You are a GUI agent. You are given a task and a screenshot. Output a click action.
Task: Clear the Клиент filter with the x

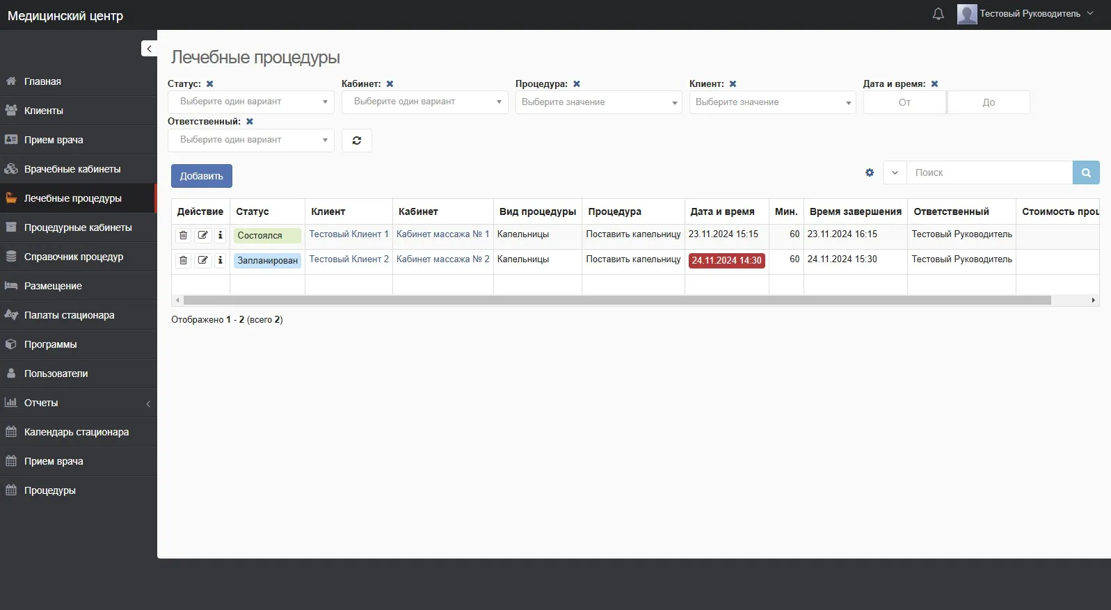(x=733, y=84)
